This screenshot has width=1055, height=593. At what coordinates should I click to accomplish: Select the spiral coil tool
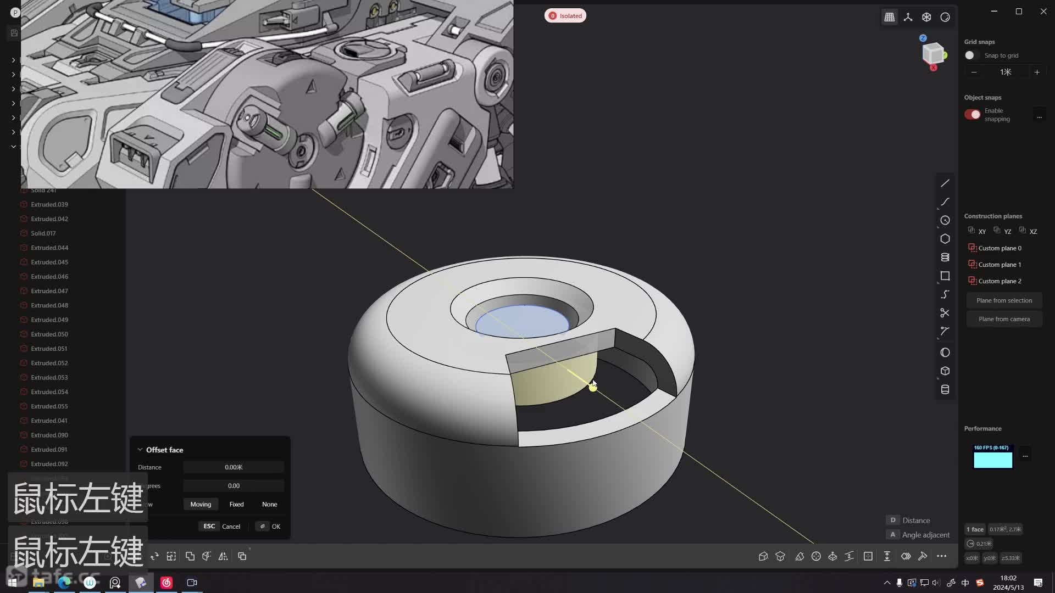pyautogui.click(x=945, y=257)
